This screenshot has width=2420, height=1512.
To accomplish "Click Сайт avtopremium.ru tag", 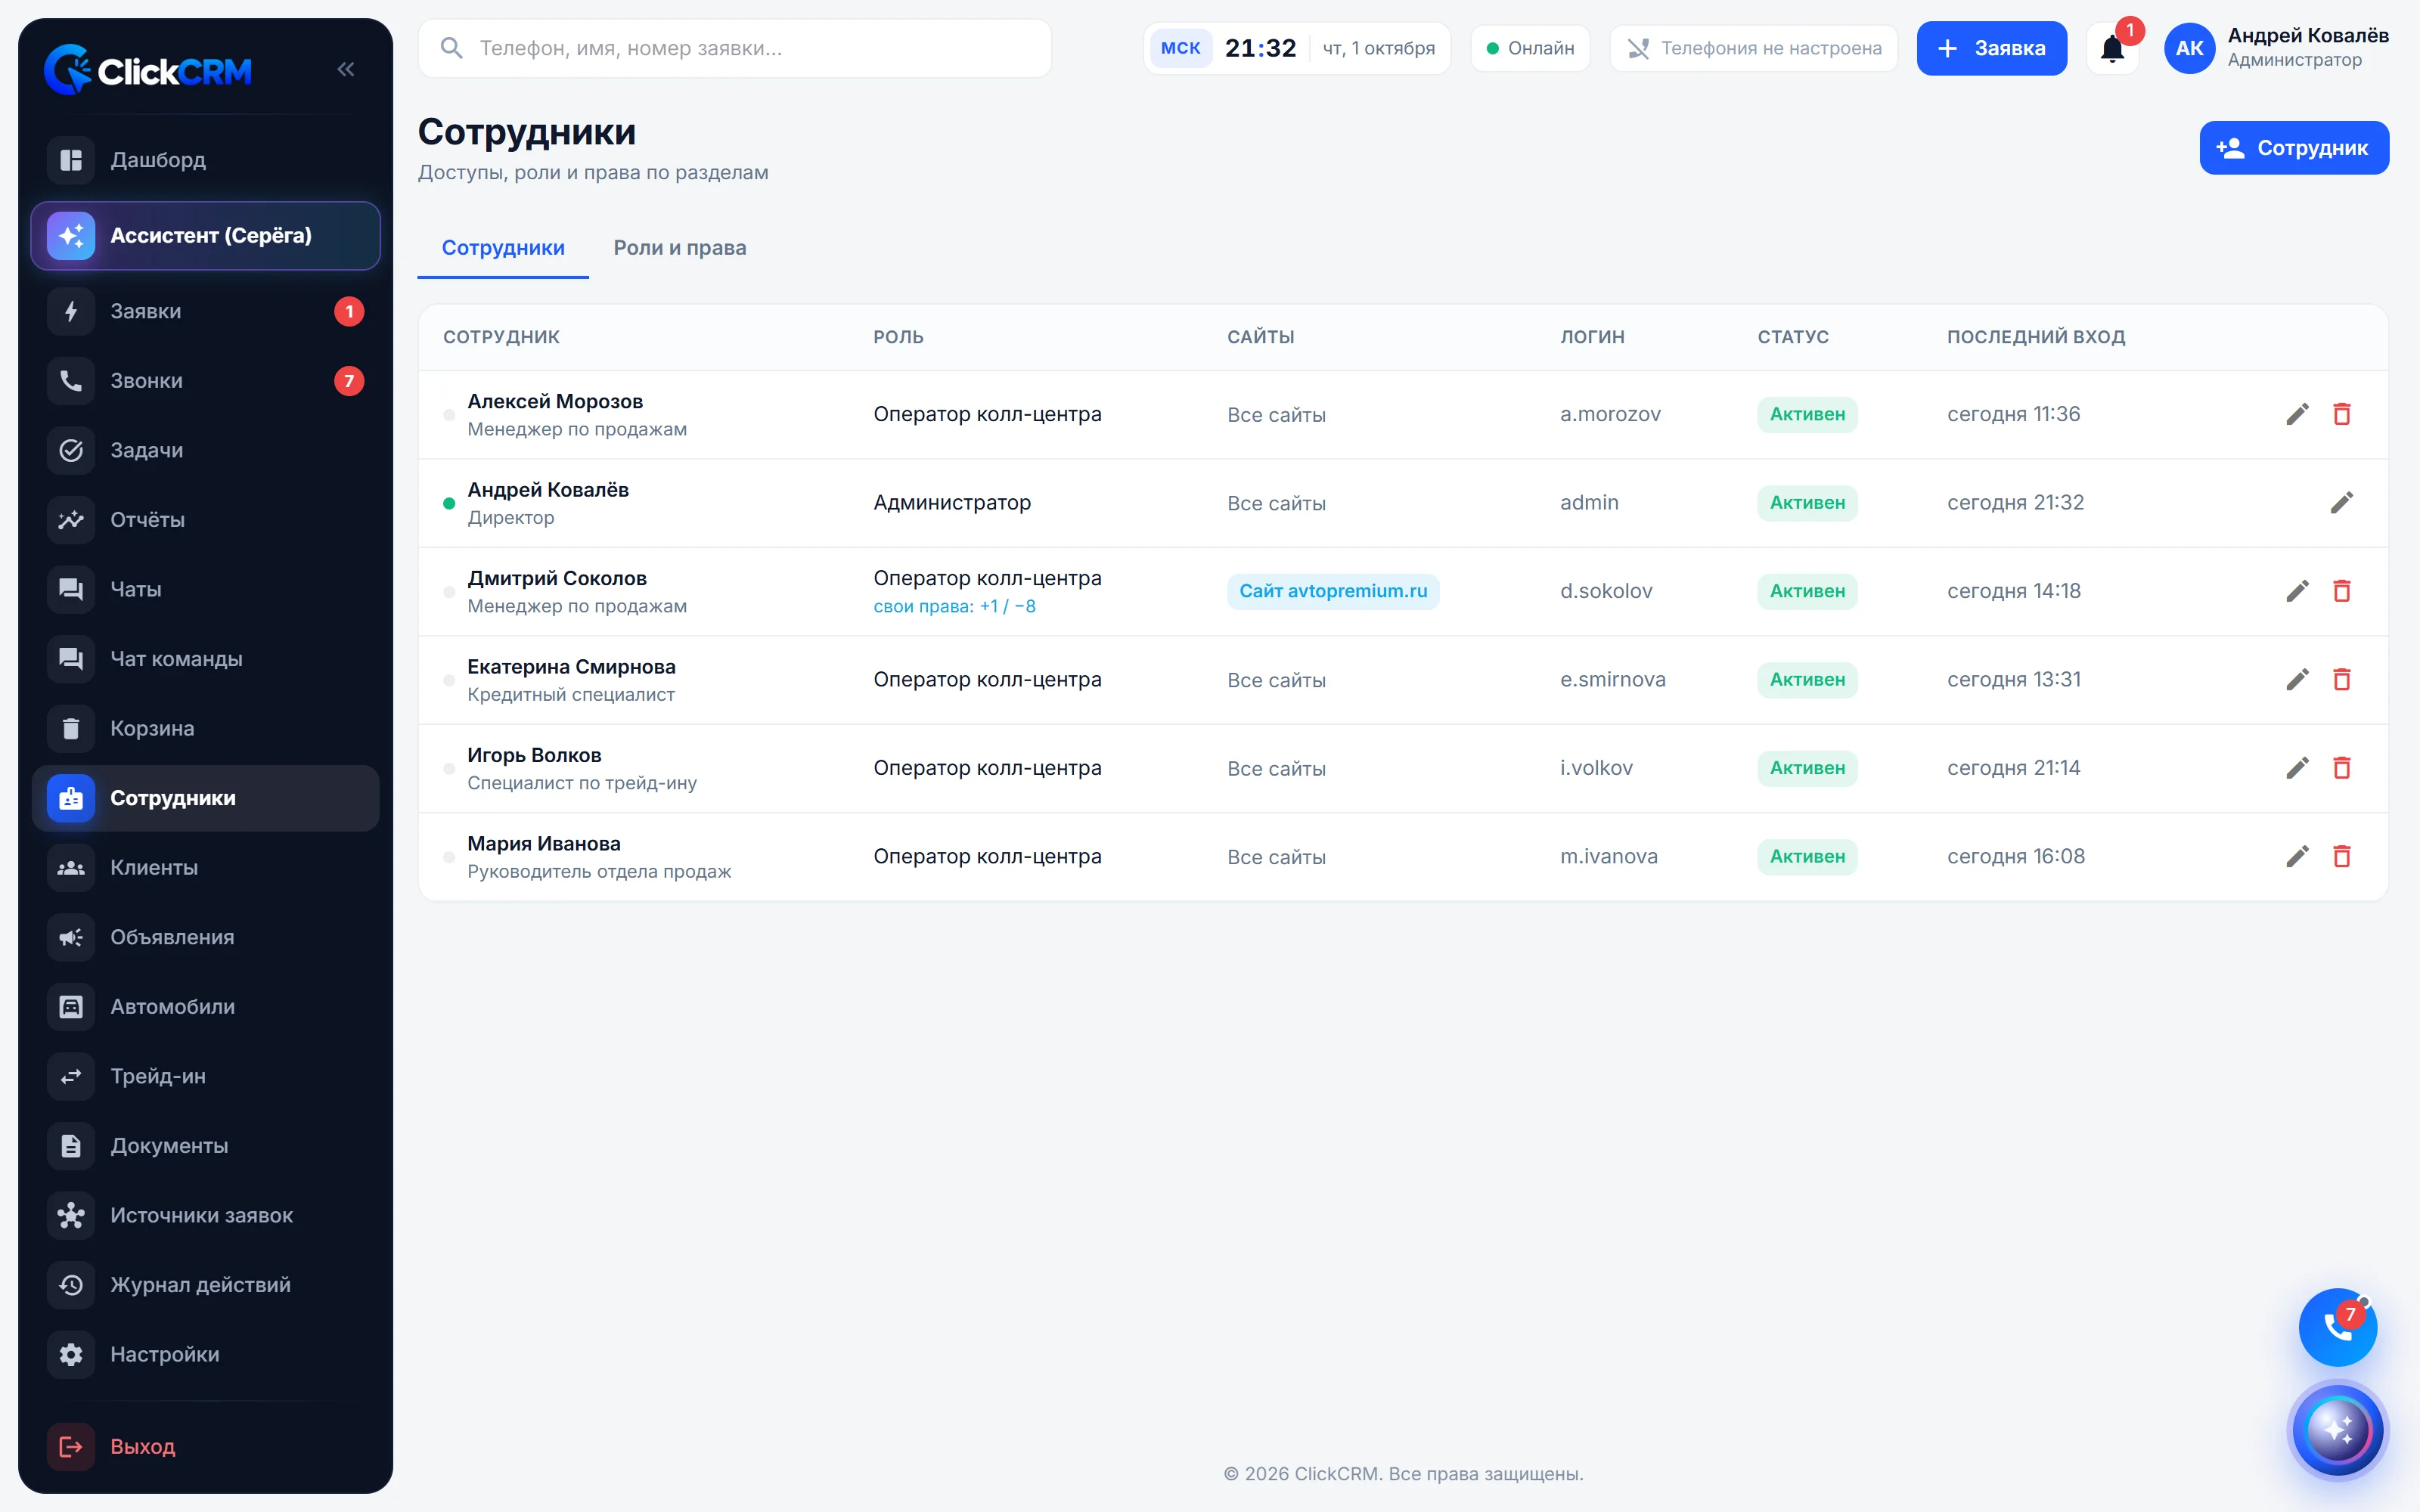I will [x=1333, y=591].
